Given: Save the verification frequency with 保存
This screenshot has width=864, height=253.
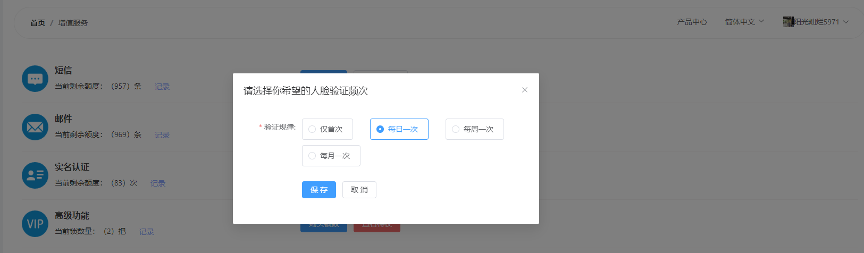Looking at the screenshot, I should click(319, 190).
